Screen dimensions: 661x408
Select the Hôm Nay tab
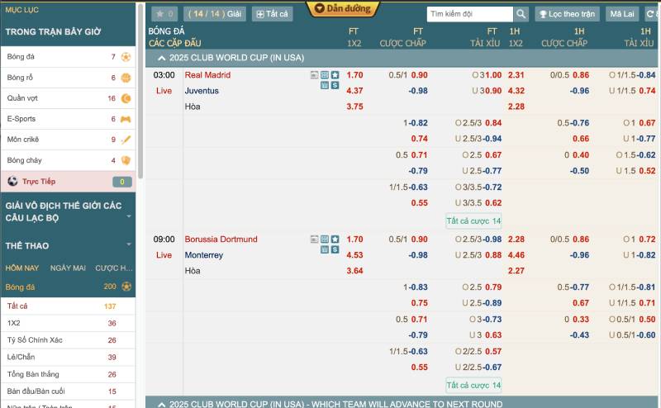pyautogui.click(x=22, y=268)
